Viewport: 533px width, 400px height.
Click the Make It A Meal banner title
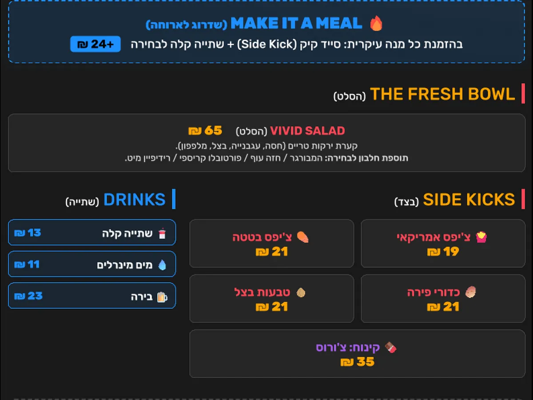[296, 24]
